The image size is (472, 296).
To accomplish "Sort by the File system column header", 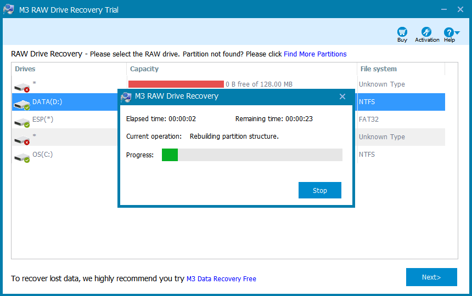I will (378, 69).
